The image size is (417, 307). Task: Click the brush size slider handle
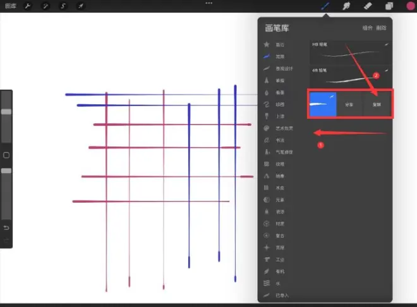(6, 112)
